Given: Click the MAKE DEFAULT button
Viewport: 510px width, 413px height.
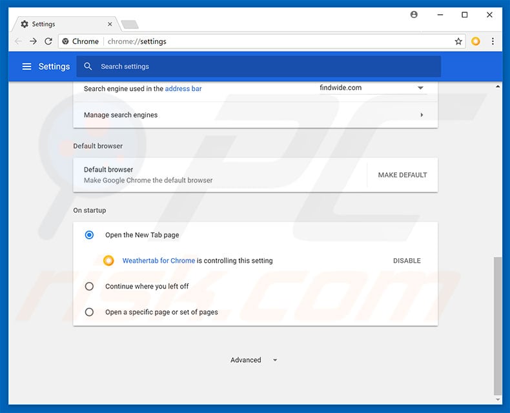Looking at the screenshot, I should 402,175.
